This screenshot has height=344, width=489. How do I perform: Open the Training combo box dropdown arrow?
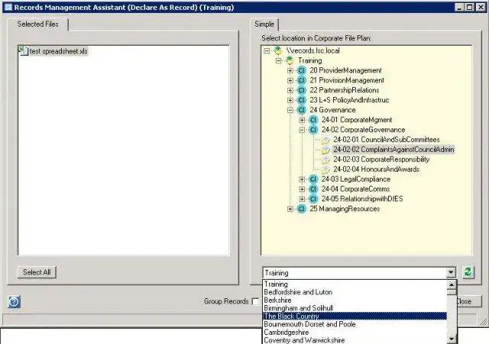click(451, 272)
